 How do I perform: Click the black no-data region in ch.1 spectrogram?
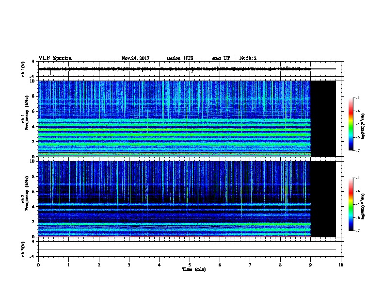click(323, 118)
